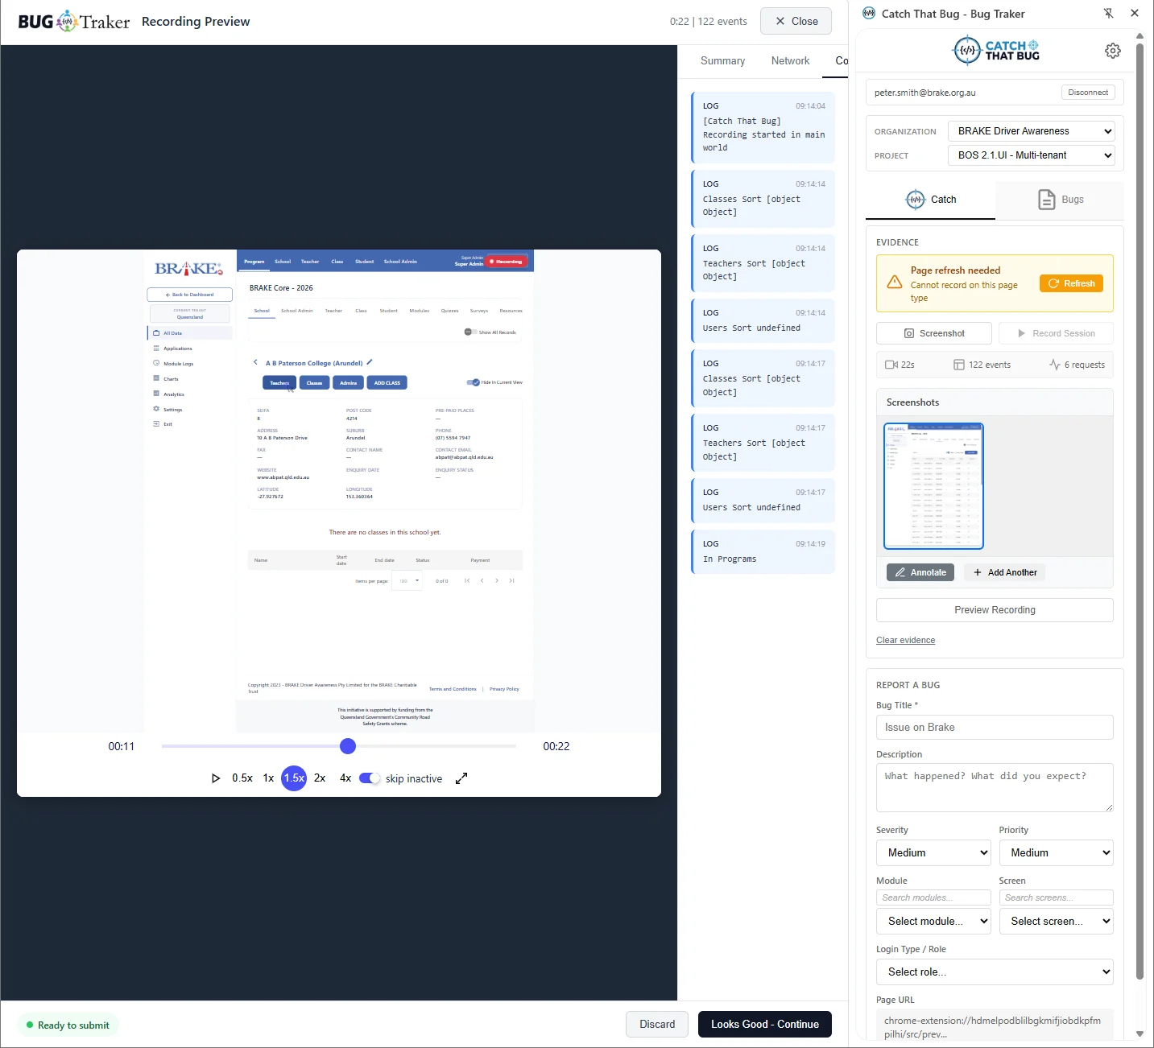Add Another screenshot
This screenshot has height=1048, width=1154.
1004,572
